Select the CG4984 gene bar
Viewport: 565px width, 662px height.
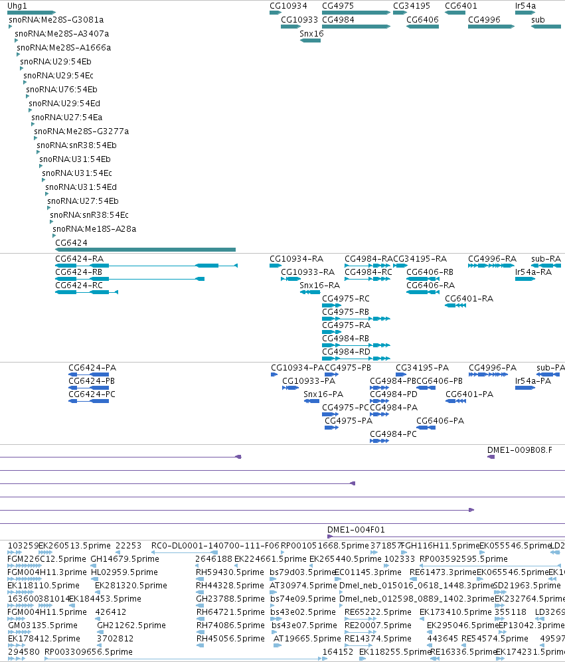tap(356, 27)
